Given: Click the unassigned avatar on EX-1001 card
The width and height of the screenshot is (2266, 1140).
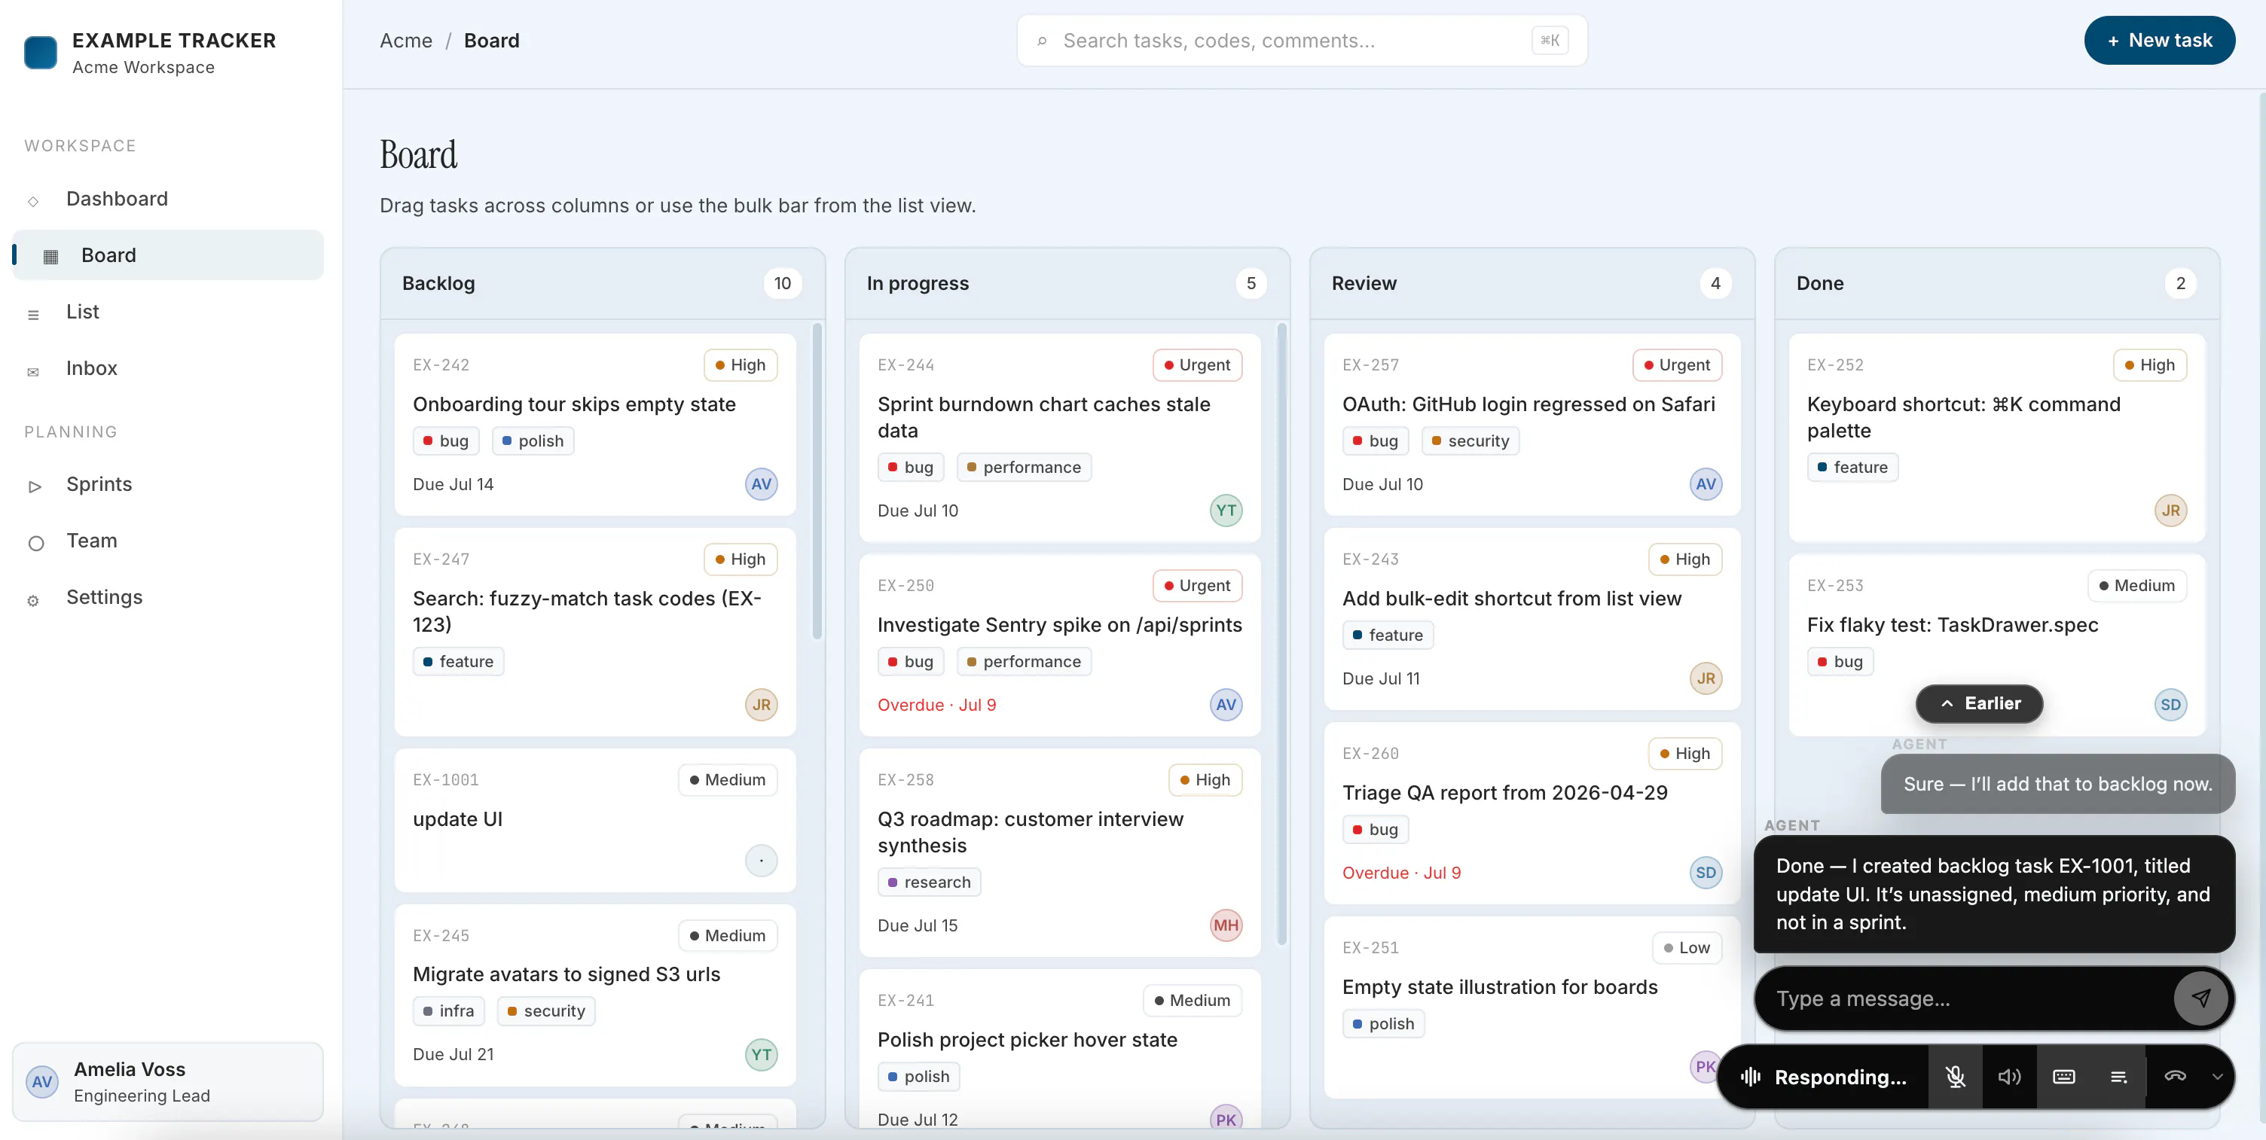Looking at the screenshot, I should [761, 861].
